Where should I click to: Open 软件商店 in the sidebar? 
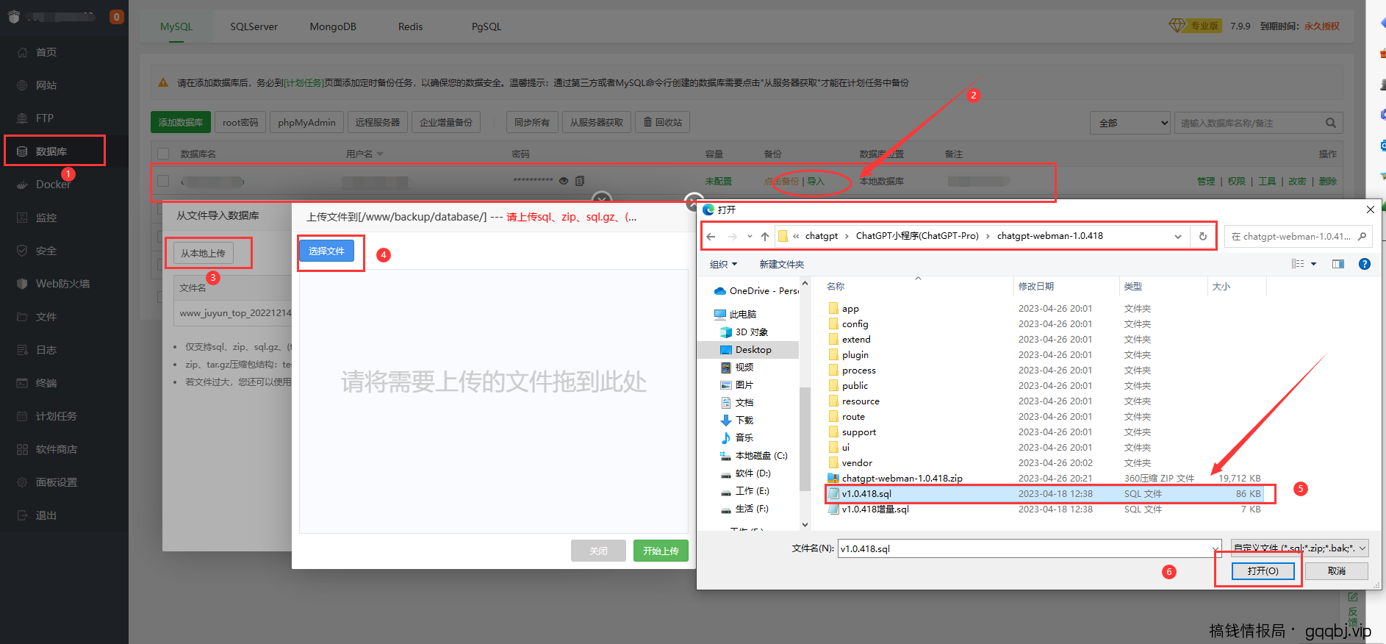point(56,449)
